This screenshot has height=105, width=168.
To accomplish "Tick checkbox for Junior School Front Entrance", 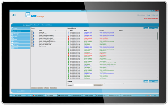I will (32, 38).
